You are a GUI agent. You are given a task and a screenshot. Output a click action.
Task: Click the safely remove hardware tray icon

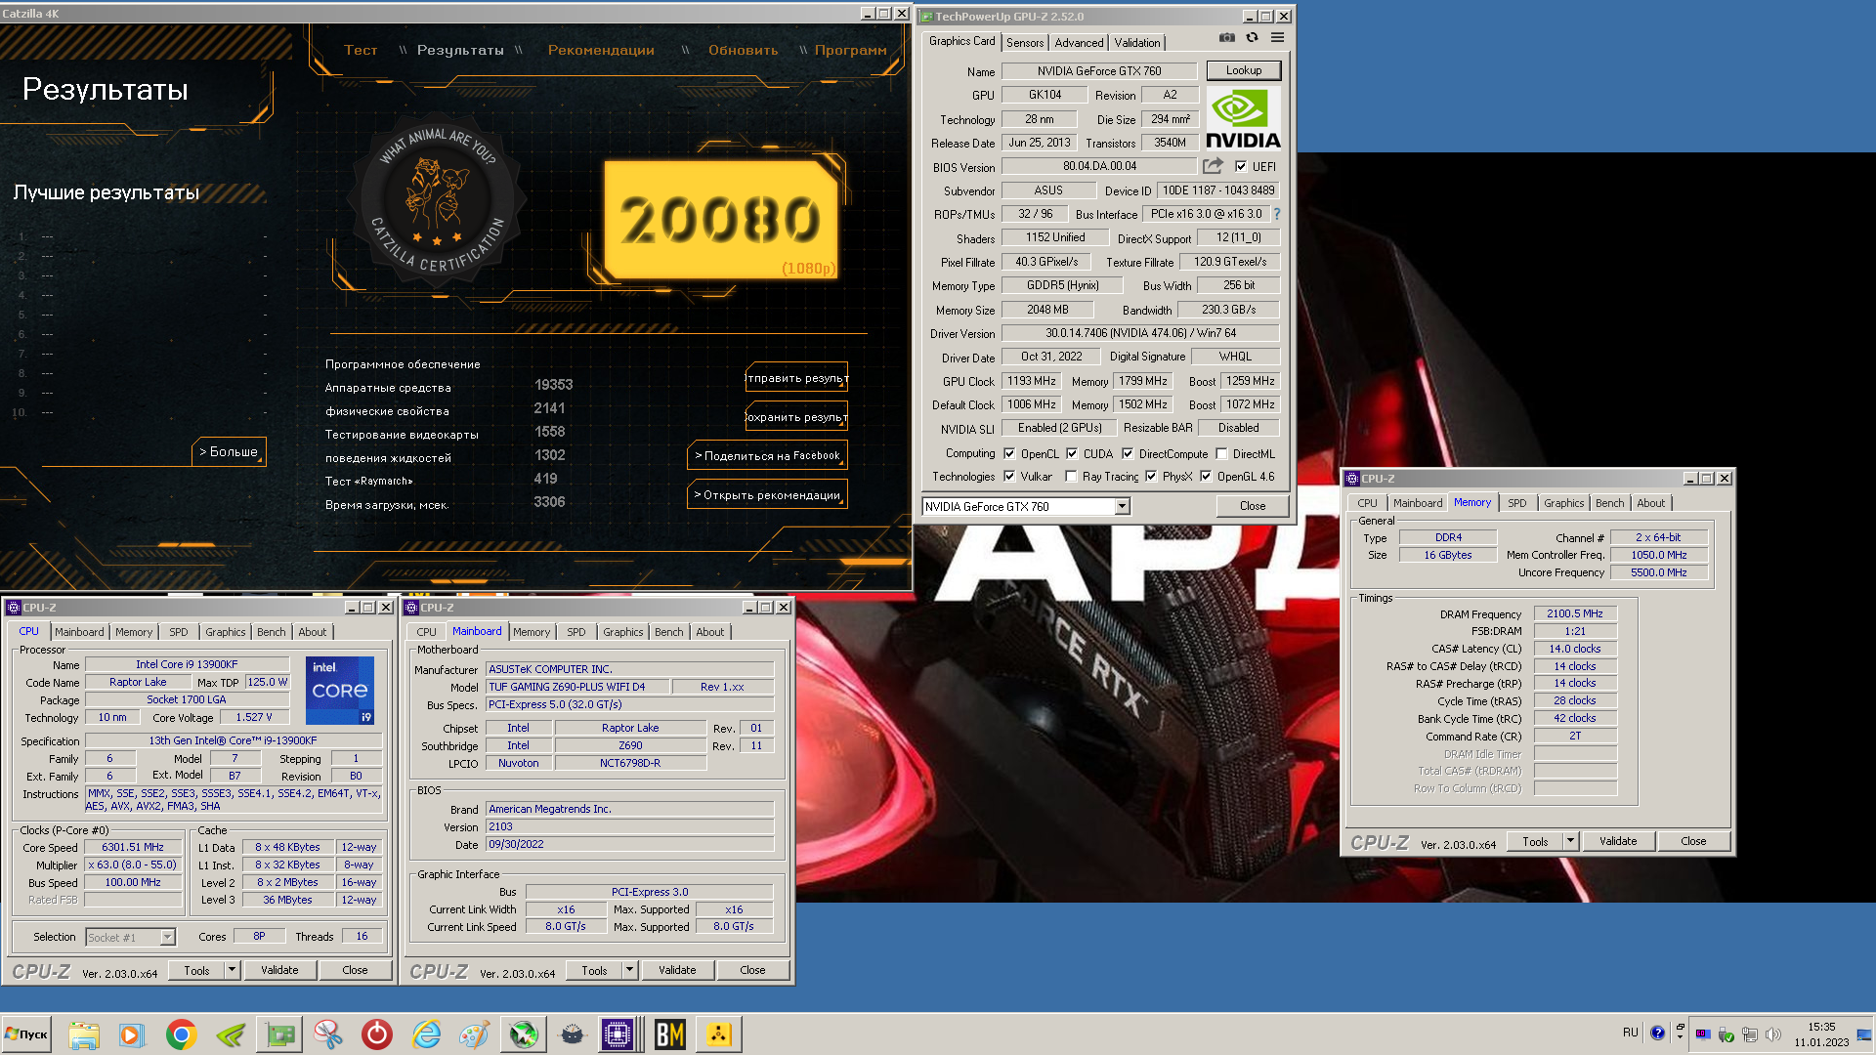tap(1727, 1034)
